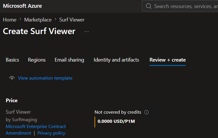Click the info icon next to Not covered by credits
Image resolution: width=218 pixels, height=138 pixels.
click(x=146, y=112)
